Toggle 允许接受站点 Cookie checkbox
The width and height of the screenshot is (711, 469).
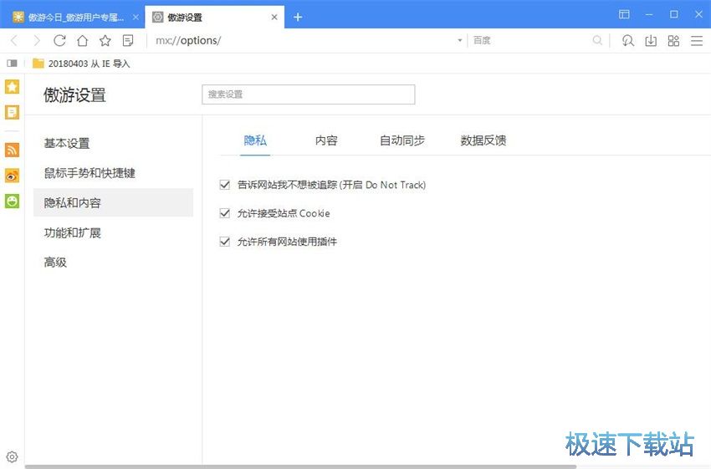point(225,213)
